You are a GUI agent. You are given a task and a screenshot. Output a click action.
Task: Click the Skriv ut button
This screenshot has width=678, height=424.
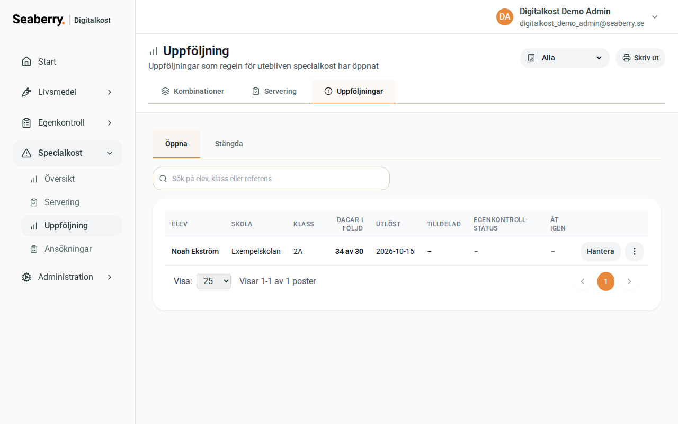[x=640, y=58]
